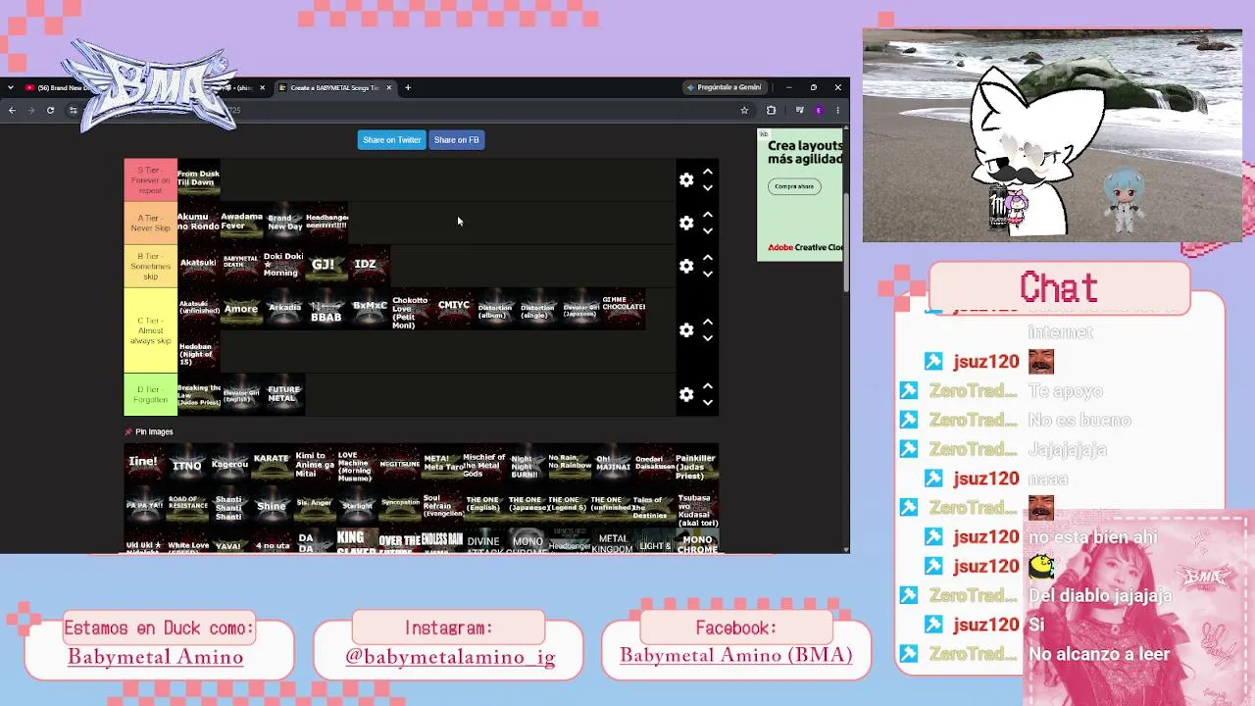Close the BABYMETAL Songs Tier tab

tap(388, 87)
